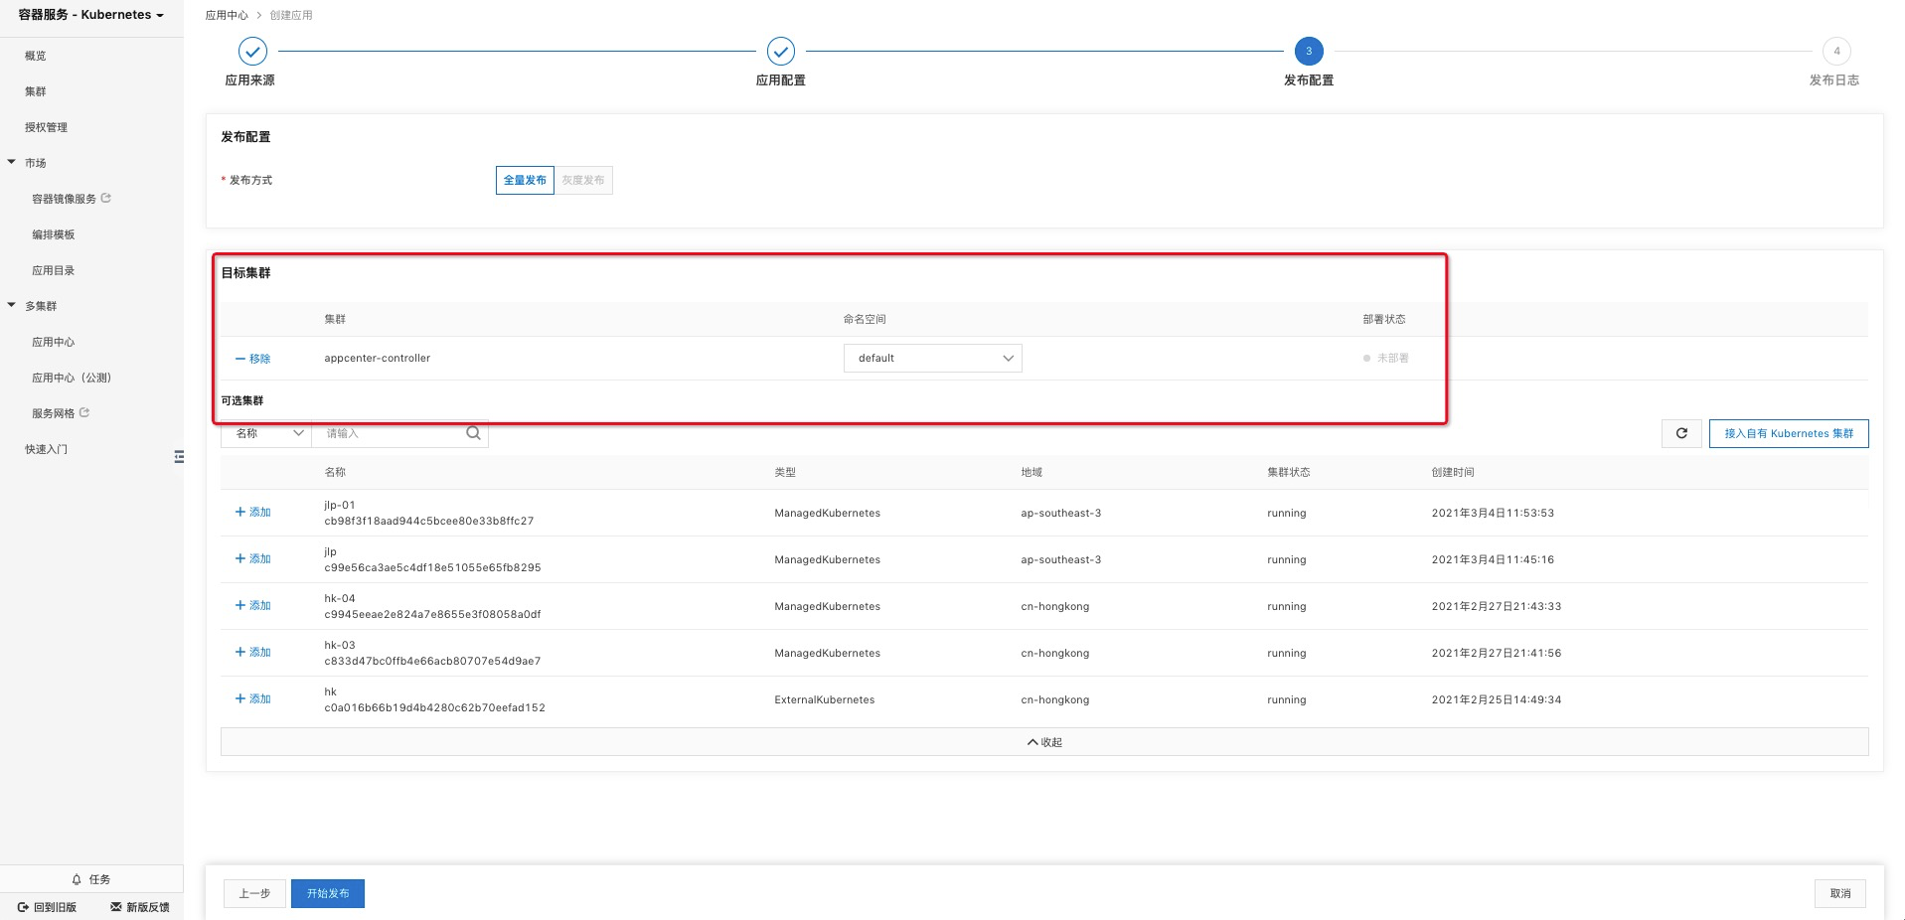
Task: Click step 2 应用配置 check circle
Action: point(781,51)
